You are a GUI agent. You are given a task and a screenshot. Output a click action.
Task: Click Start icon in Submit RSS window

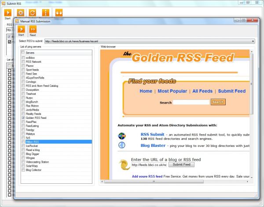7,13
